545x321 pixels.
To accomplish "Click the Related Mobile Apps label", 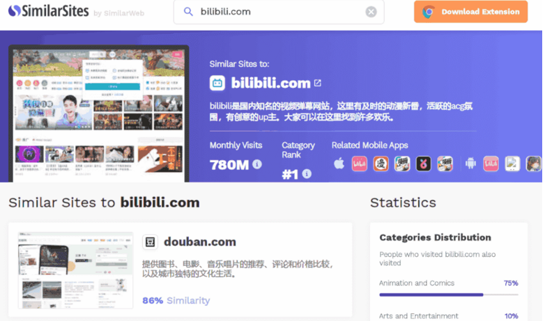I will coord(369,146).
